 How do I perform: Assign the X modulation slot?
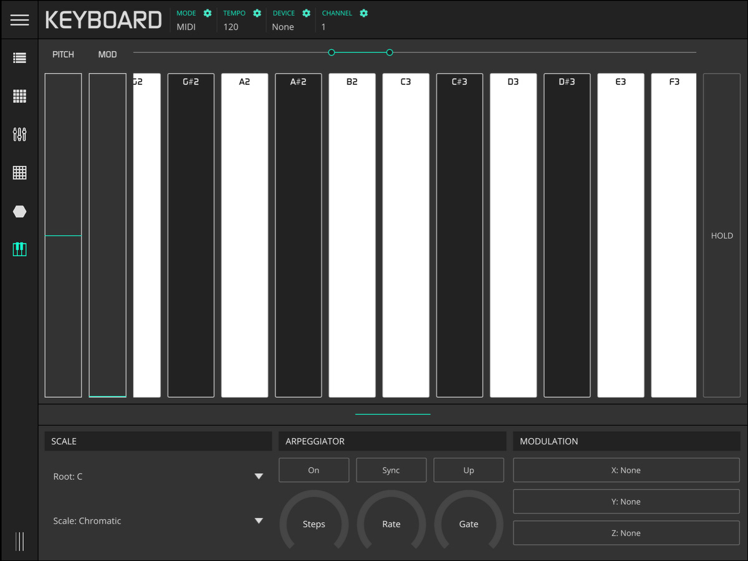click(x=626, y=470)
